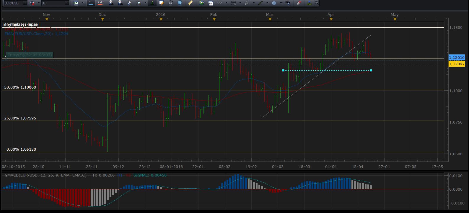
Task: Select the ruler measurement tool
Action: pos(190,3)
